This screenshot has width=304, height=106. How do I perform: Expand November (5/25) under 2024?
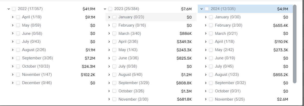click(206, 99)
